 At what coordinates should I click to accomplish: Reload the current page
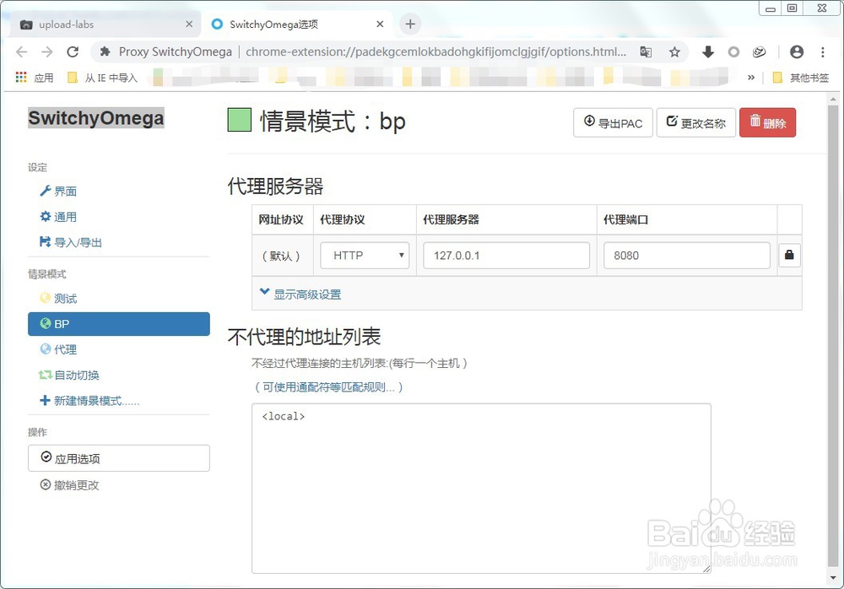(73, 51)
